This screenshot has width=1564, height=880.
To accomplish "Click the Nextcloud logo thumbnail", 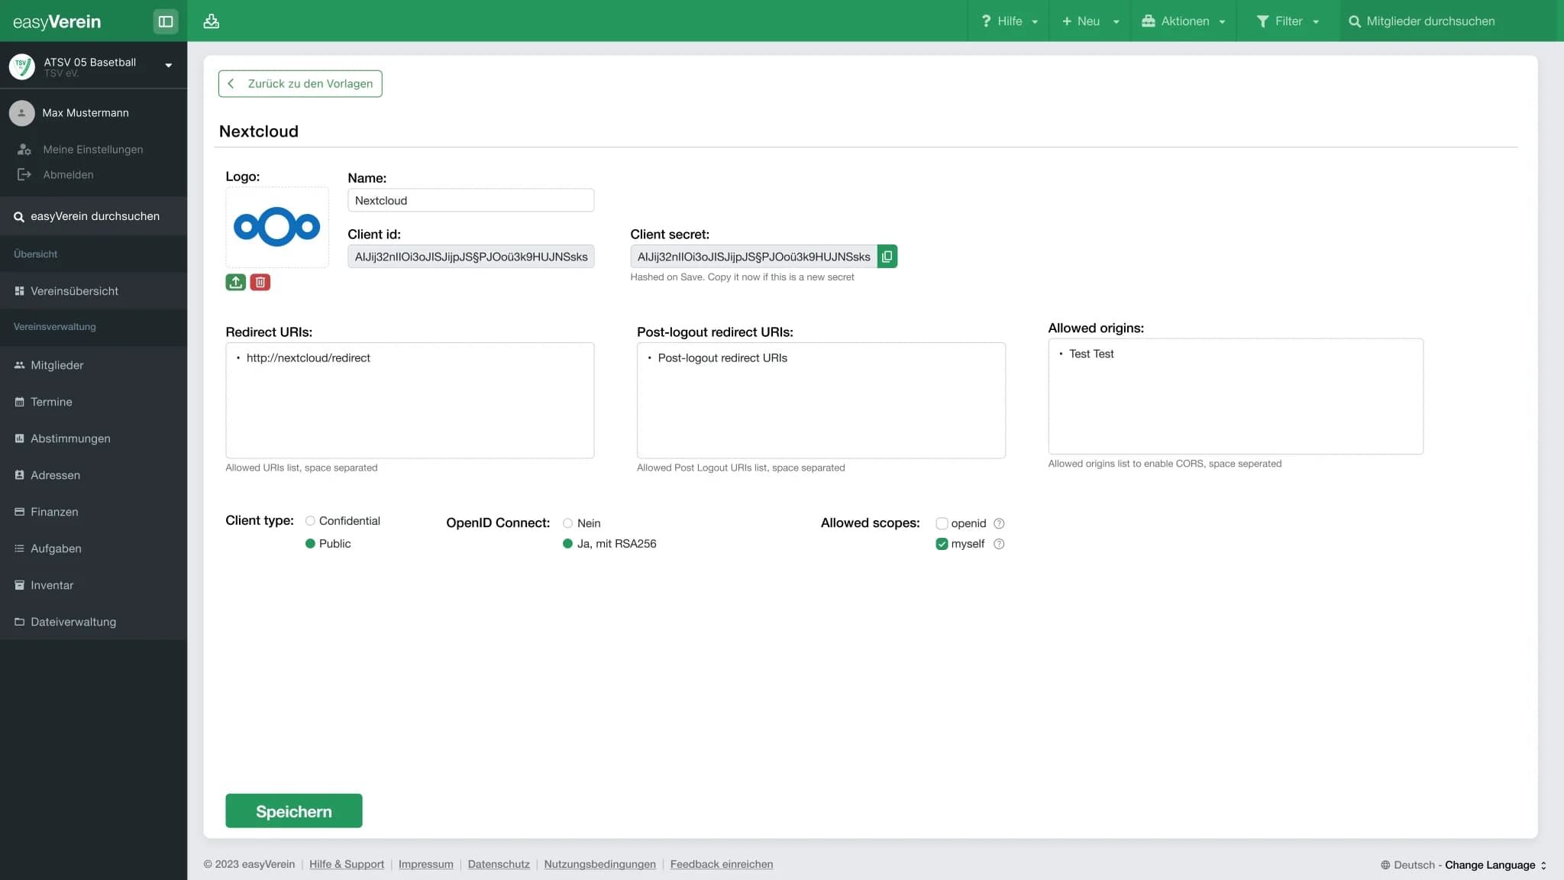I will [277, 227].
